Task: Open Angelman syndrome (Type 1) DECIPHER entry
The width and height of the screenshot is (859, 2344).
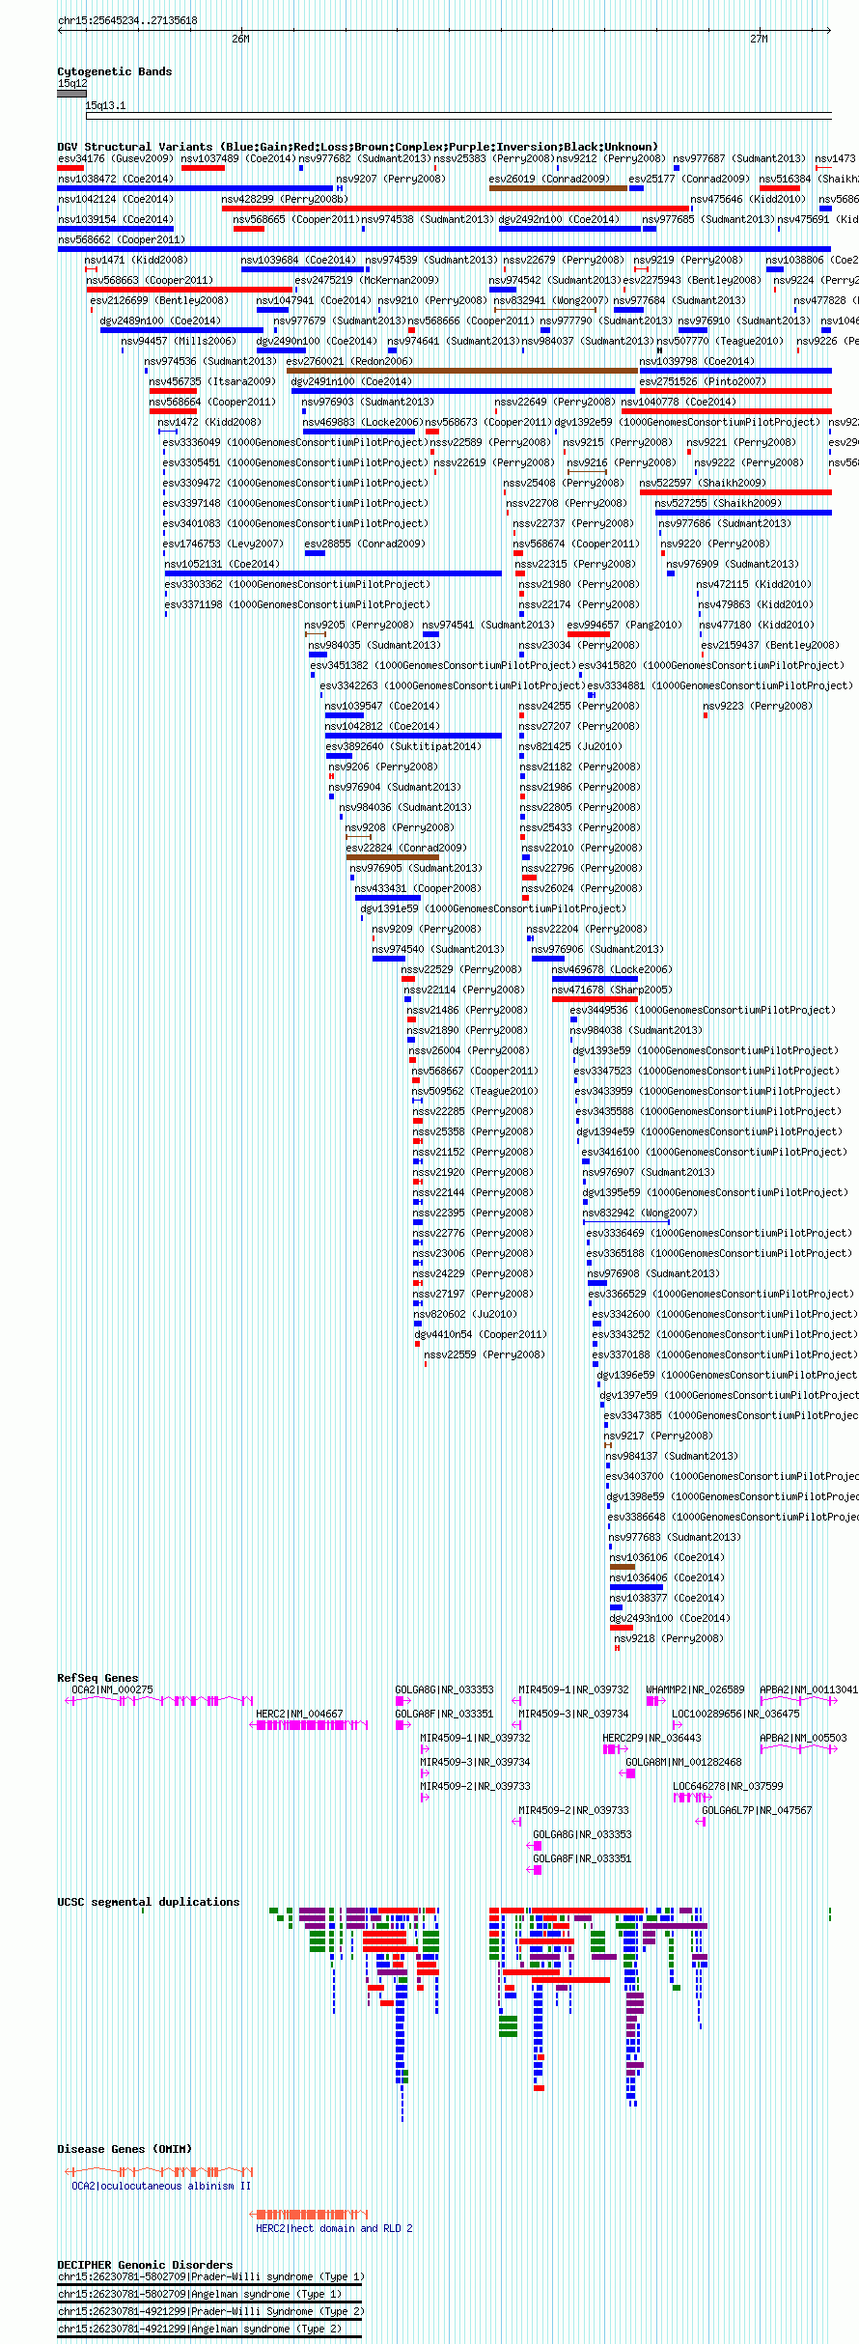Action: [200, 2294]
